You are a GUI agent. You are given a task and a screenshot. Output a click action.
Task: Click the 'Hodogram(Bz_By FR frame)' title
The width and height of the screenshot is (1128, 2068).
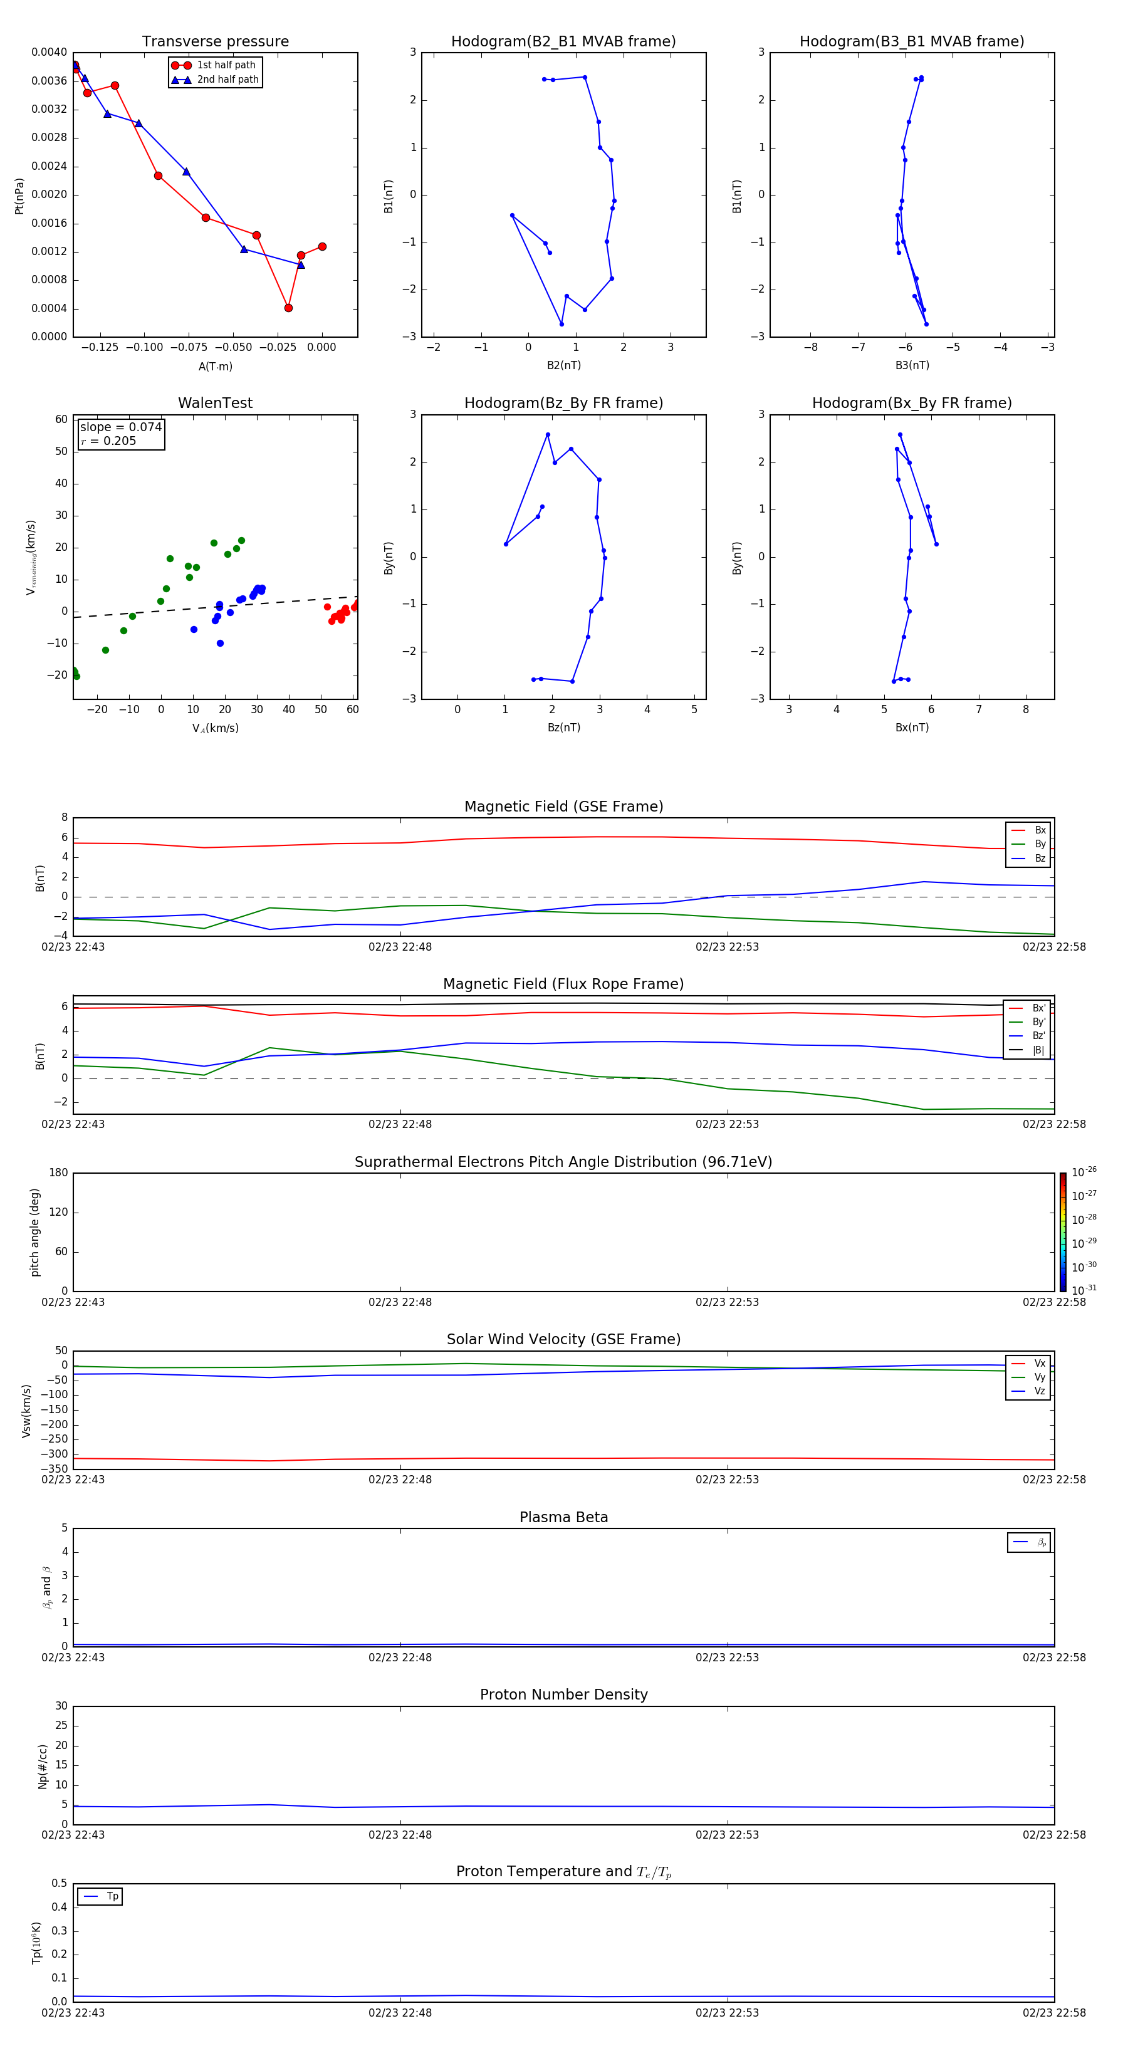tap(563, 403)
